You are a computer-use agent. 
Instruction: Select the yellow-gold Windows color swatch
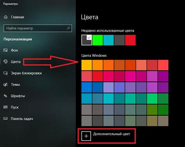point(87,65)
